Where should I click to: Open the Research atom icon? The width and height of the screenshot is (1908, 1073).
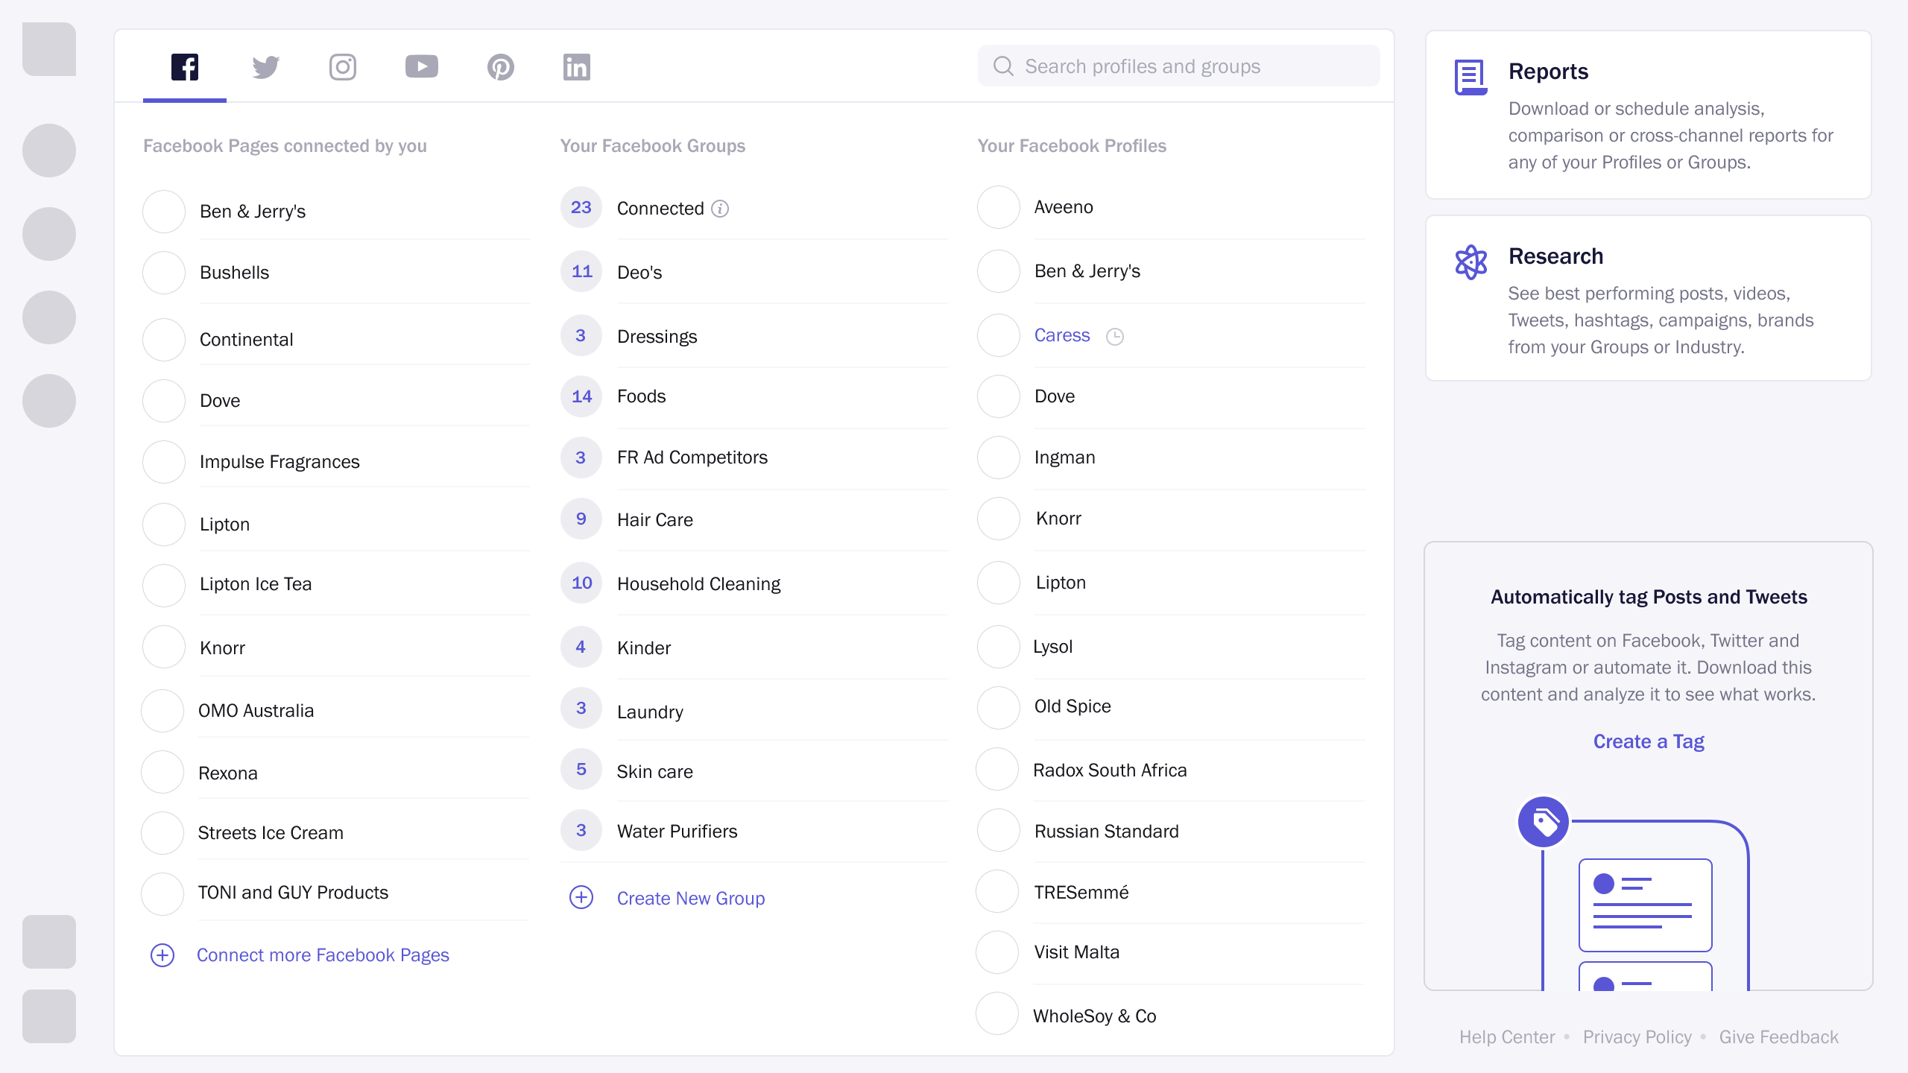pyautogui.click(x=1471, y=262)
